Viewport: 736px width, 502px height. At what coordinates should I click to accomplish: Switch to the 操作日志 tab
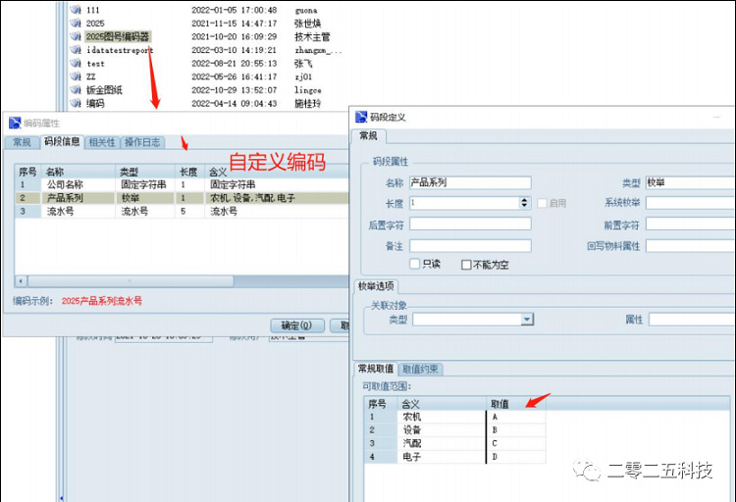pyautogui.click(x=142, y=143)
